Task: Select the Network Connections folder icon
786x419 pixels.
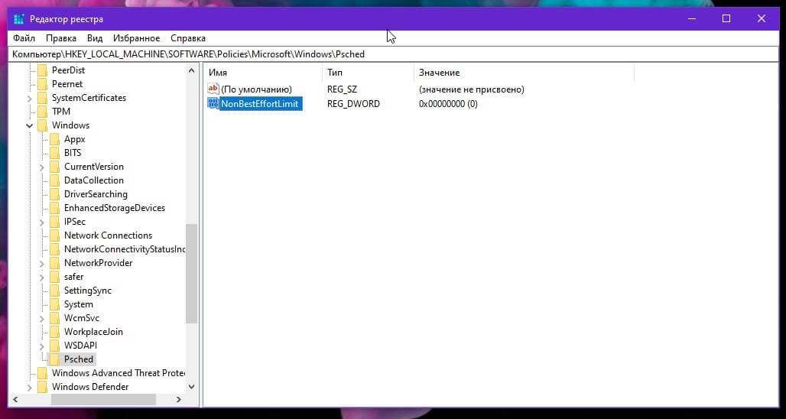Action: 54,235
